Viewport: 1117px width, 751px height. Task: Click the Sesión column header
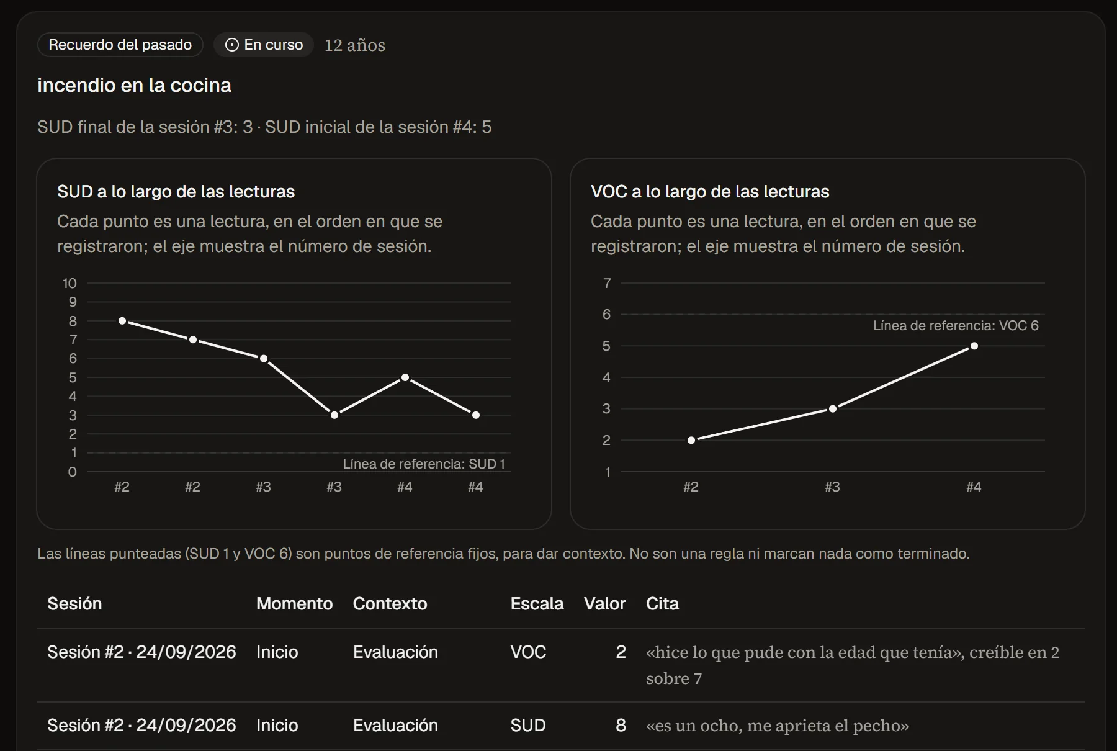pyautogui.click(x=74, y=603)
